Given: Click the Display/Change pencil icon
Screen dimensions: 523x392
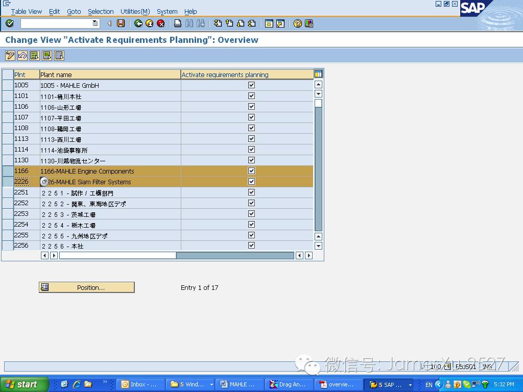Looking at the screenshot, I should pos(10,55).
